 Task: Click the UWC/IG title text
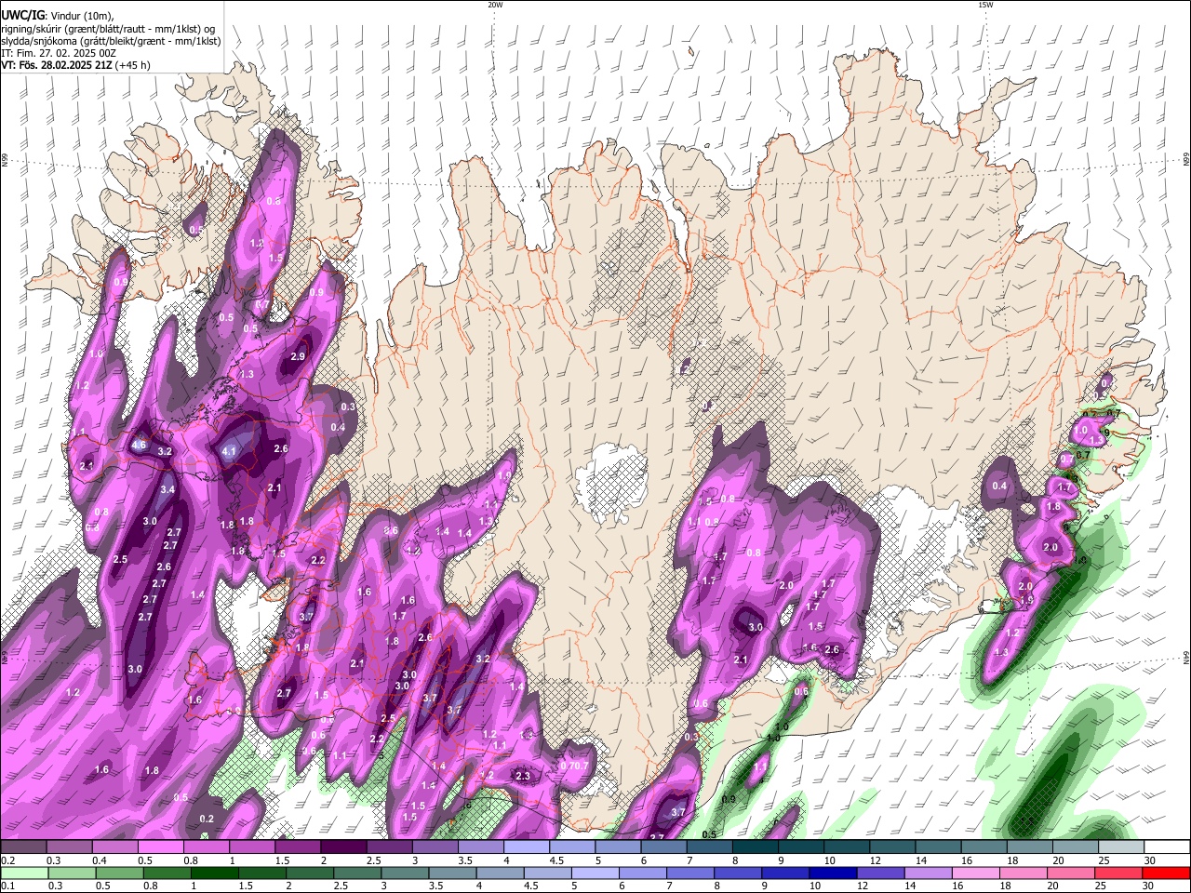[22, 15]
